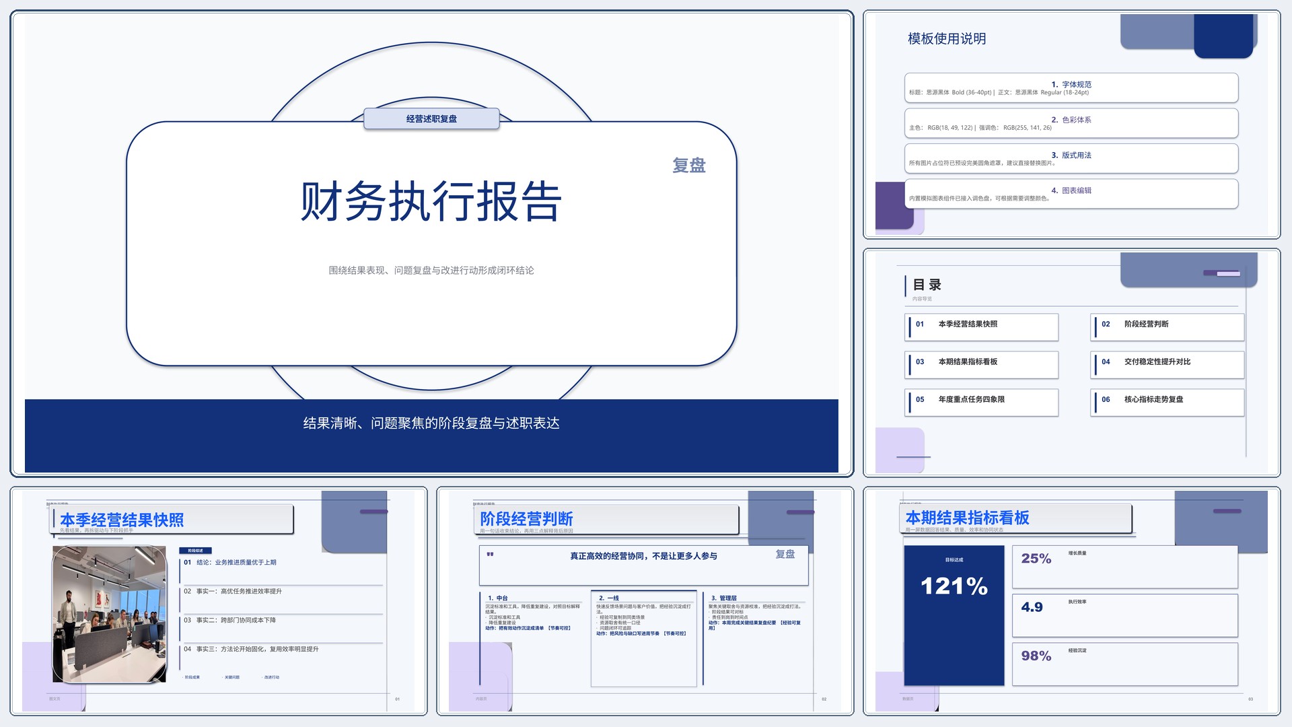Click the 复盘 word on the cover card
This screenshot has width=1292, height=727.
[x=689, y=166]
